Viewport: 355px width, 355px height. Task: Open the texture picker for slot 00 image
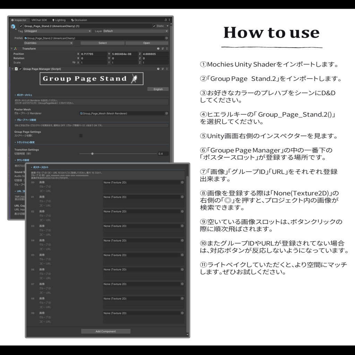pos(183,182)
